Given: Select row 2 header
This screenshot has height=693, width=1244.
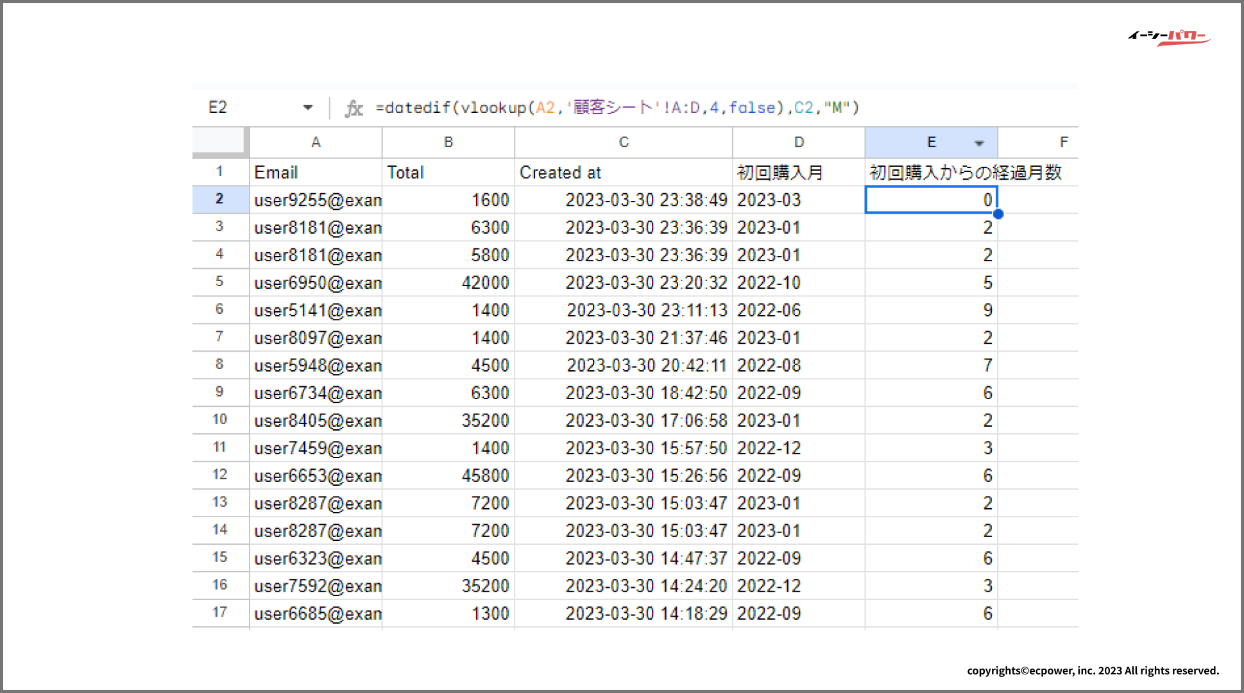Looking at the screenshot, I should (219, 200).
